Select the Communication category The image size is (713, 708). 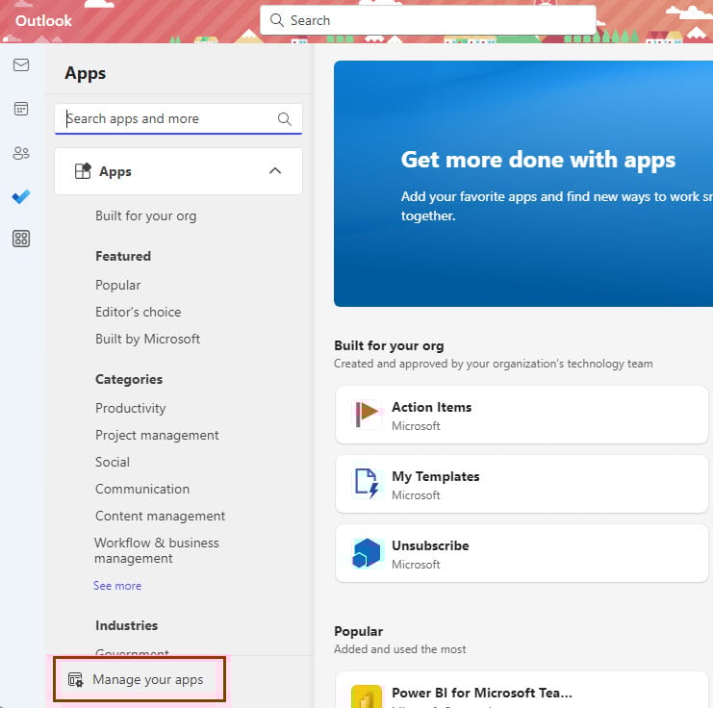pyautogui.click(x=142, y=489)
